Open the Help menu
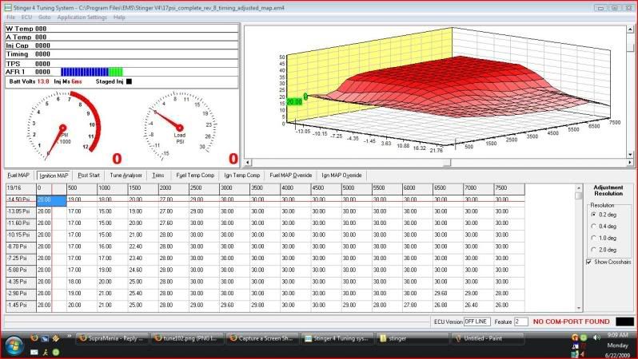Image resolution: width=638 pixels, height=359 pixels. click(119, 17)
